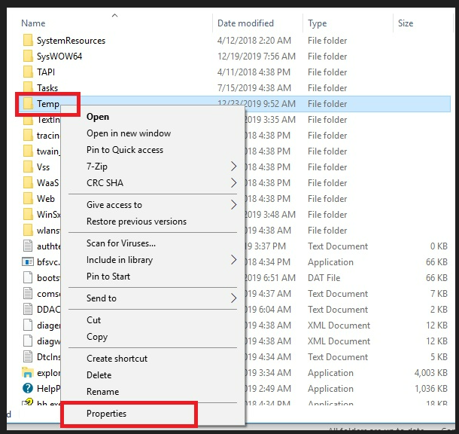459x434 pixels.
Task: Click the DtcIns text document icon
Action: coord(28,357)
